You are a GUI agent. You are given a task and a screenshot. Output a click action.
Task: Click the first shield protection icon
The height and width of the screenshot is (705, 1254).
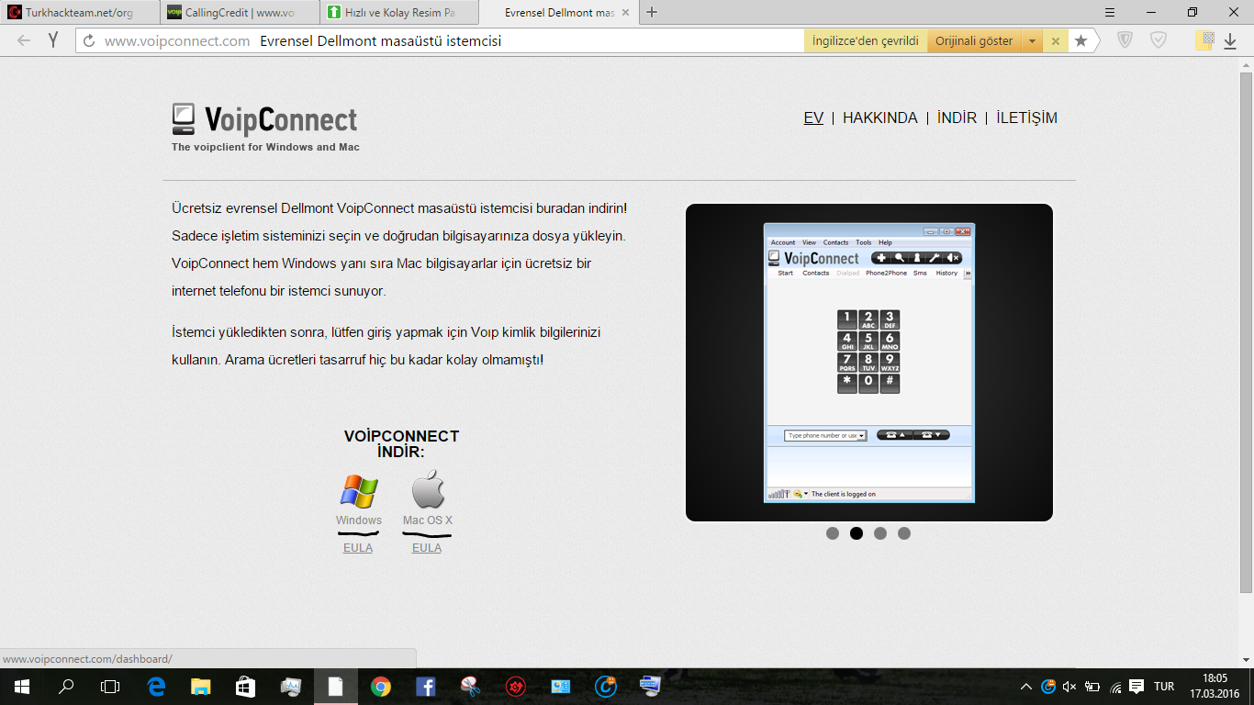pos(1125,40)
